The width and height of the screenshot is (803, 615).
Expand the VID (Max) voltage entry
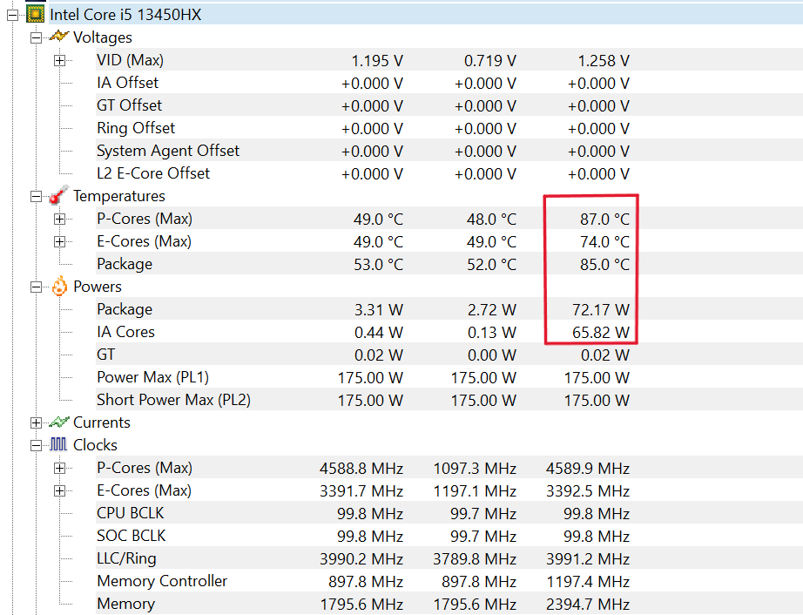coord(59,60)
